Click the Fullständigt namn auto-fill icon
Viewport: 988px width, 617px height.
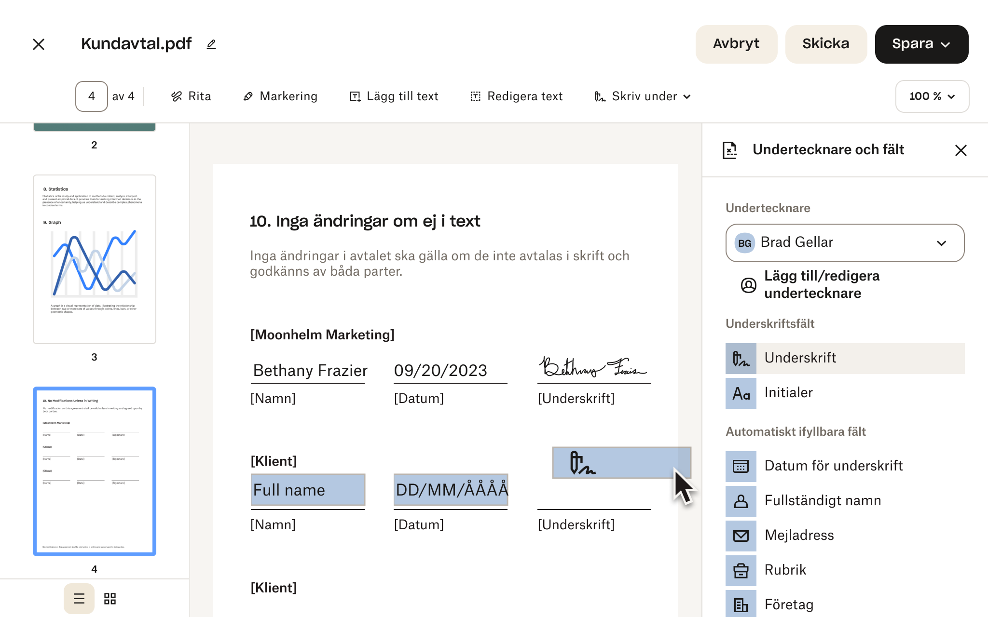click(741, 500)
